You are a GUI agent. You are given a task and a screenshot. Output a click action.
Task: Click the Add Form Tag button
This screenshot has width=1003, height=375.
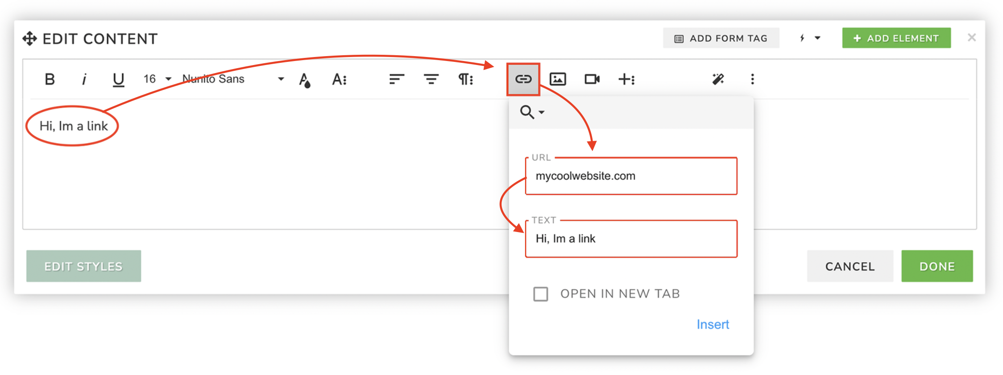(721, 38)
